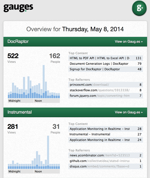Click the 162 People count for DocRaptor
The image size is (150, 178).
click(55, 56)
